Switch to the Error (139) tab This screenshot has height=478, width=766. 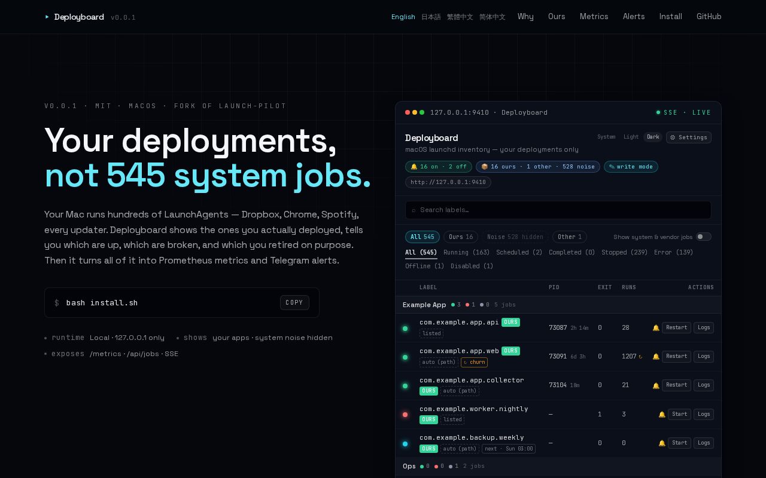[x=673, y=253]
